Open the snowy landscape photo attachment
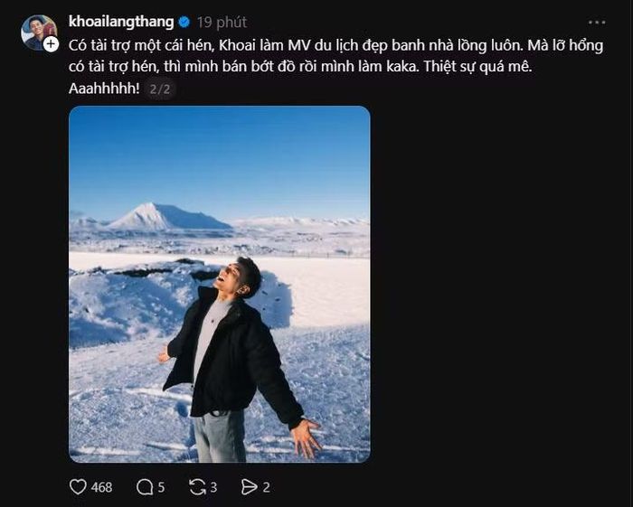Image resolution: width=633 pixels, height=507 pixels. click(220, 284)
